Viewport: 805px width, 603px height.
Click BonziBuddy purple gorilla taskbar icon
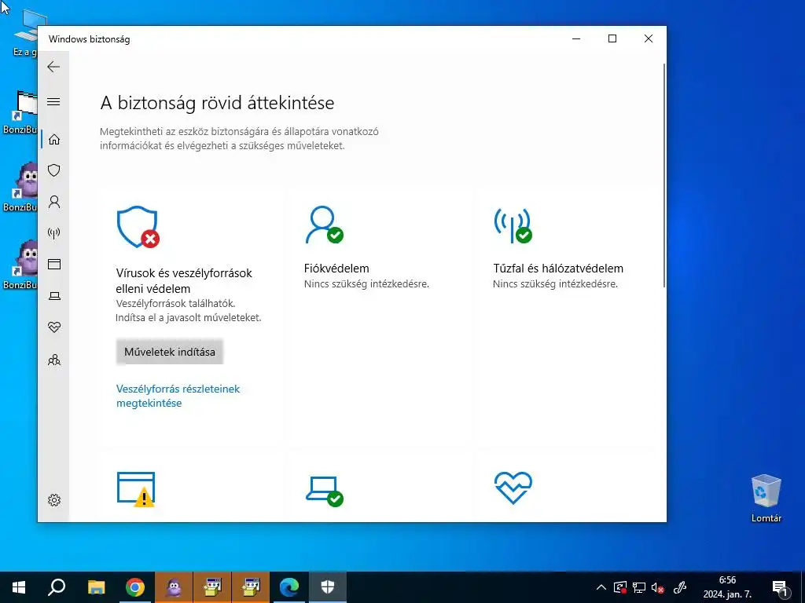tap(174, 587)
